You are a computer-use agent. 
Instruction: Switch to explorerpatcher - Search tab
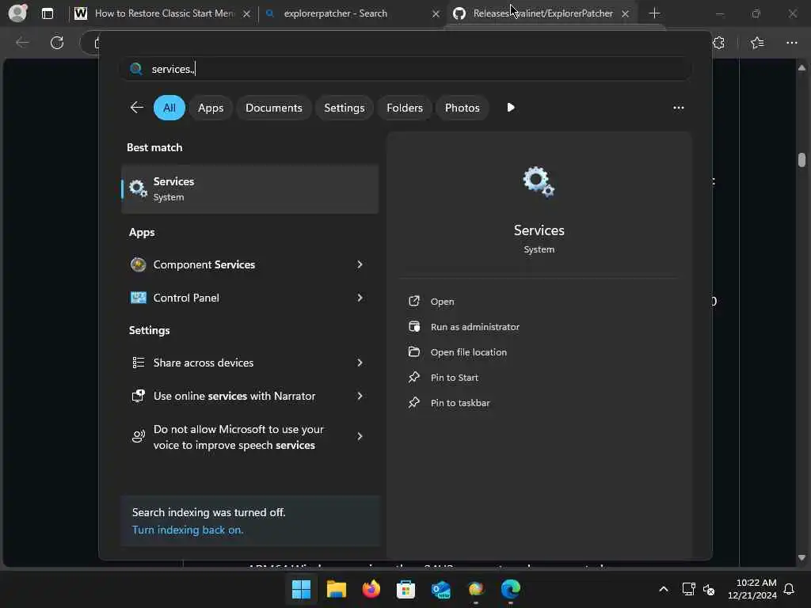(x=335, y=13)
